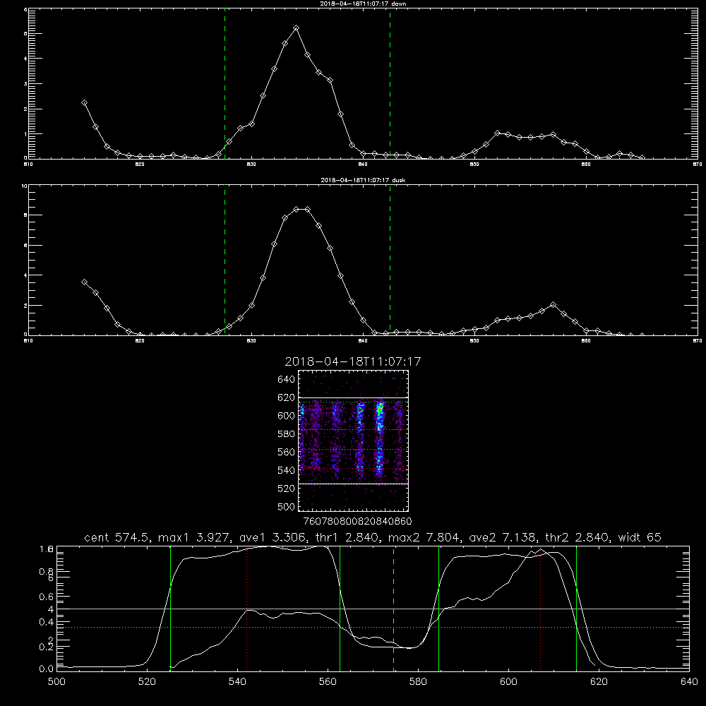Click the solid white horizontal threshold line in bottom plot
Screen dimensions: 706x706
coord(373,609)
